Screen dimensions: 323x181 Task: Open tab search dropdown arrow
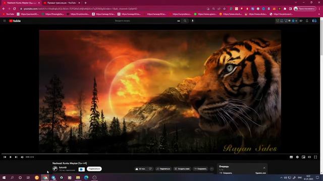pyautogui.click(x=296, y=3)
